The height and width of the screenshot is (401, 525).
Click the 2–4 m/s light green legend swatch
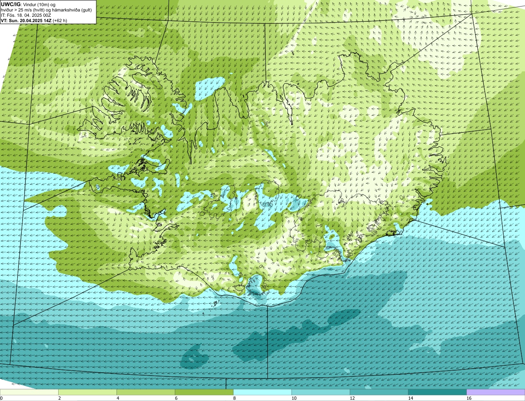[87, 392]
